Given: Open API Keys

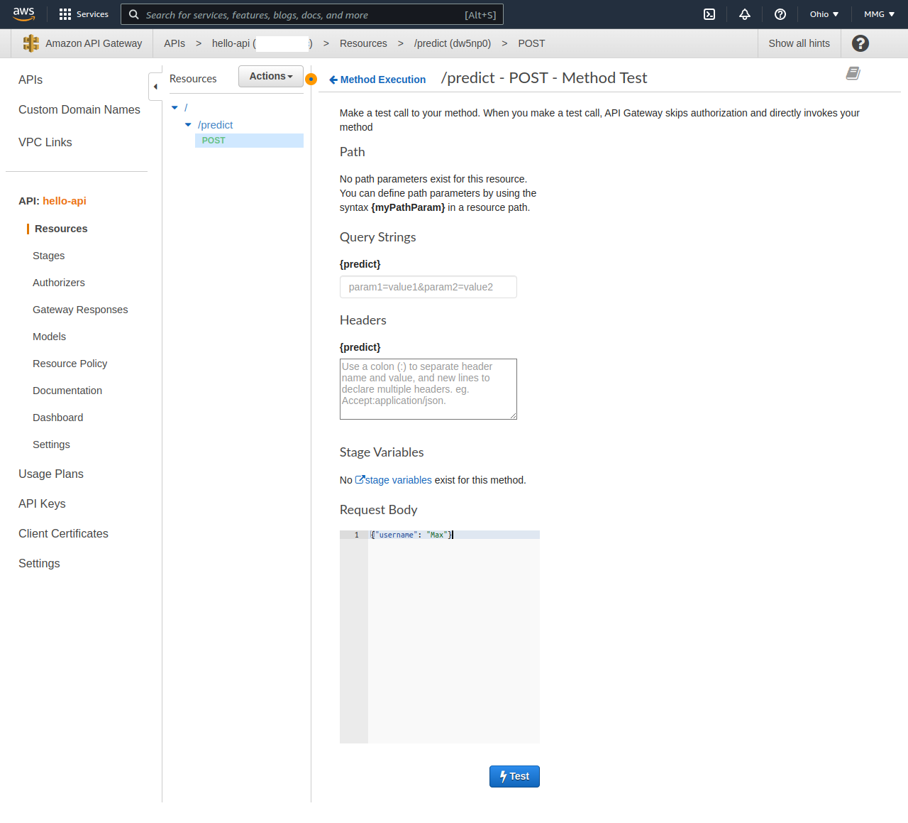Looking at the screenshot, I should coord(42,503).
